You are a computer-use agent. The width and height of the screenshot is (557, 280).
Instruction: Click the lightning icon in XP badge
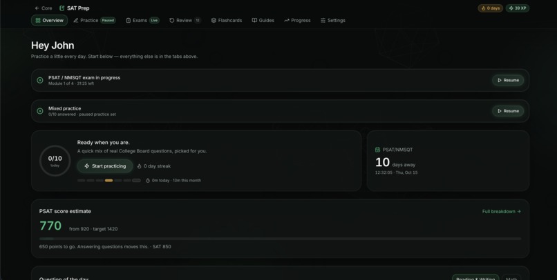pyautogui.click(x=511, y=8)
